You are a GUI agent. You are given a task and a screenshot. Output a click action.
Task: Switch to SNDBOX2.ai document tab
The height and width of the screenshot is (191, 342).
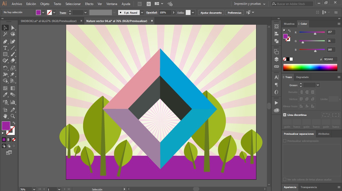click(x=49, y=21)
